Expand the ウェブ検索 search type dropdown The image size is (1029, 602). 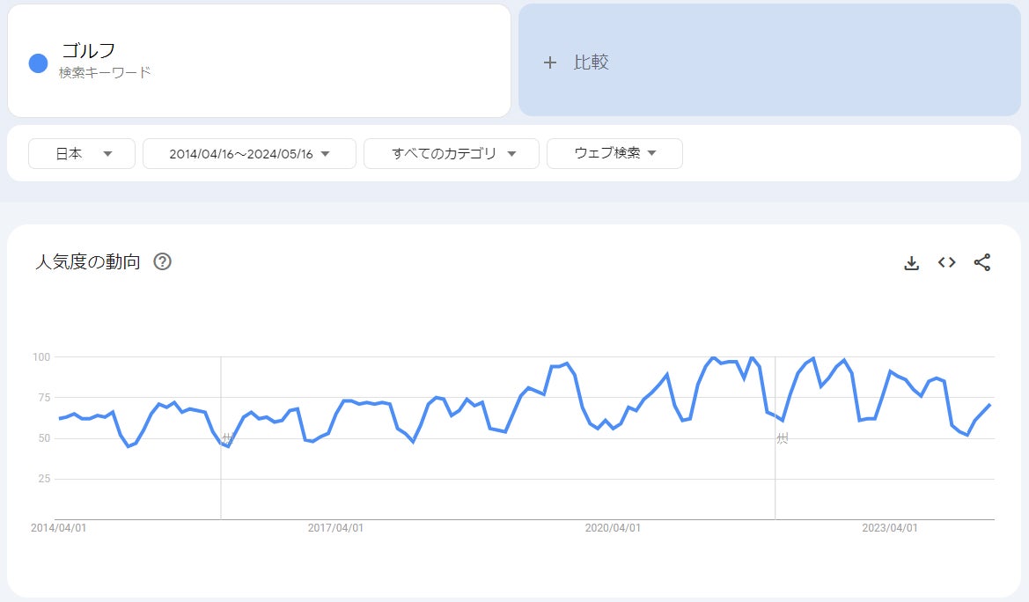(614, 153)
